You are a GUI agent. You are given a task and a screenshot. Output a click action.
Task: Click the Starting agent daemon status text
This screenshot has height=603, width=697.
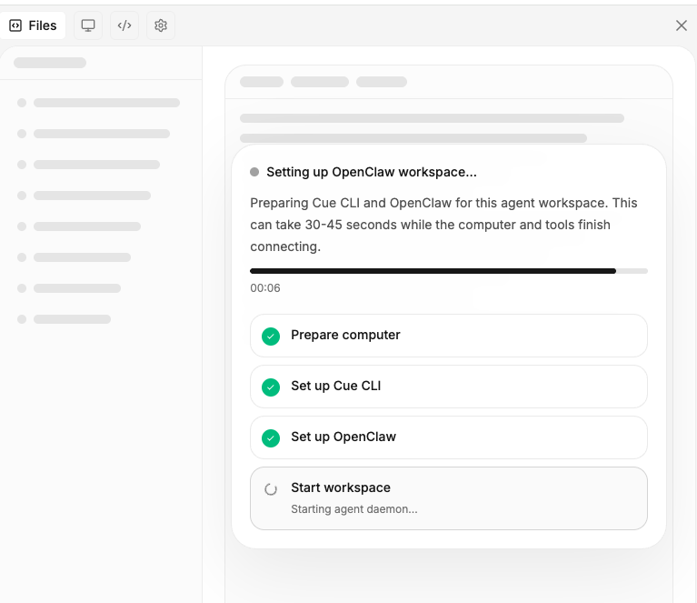click(x=354, y=509)
